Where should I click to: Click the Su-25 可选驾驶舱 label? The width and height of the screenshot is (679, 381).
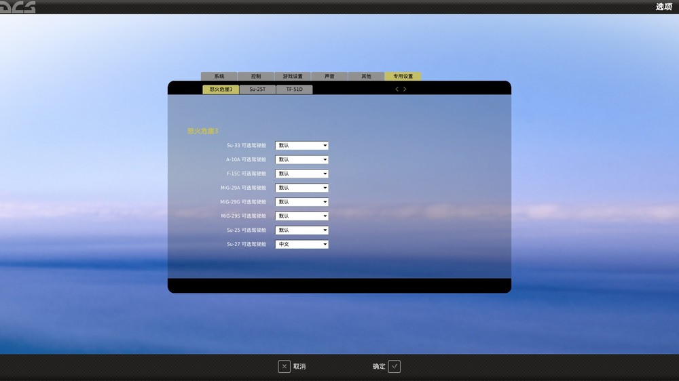[246, 230]
